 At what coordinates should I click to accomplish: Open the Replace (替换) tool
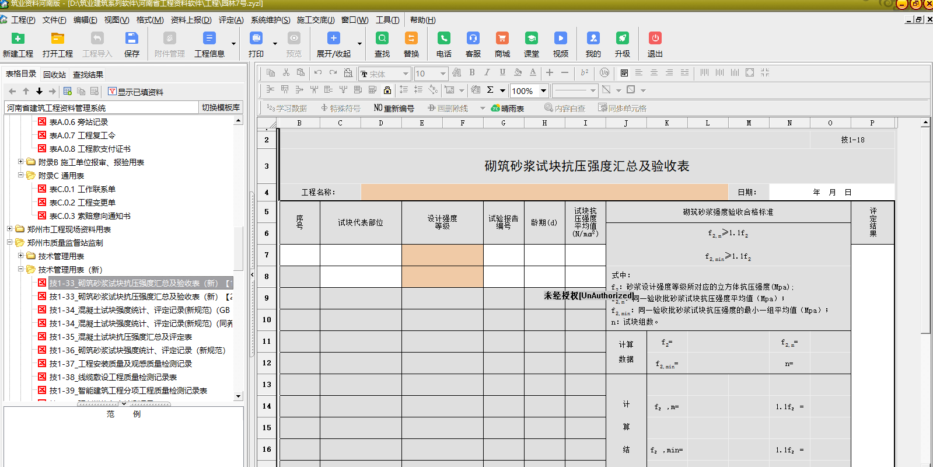tap(411, 39)
